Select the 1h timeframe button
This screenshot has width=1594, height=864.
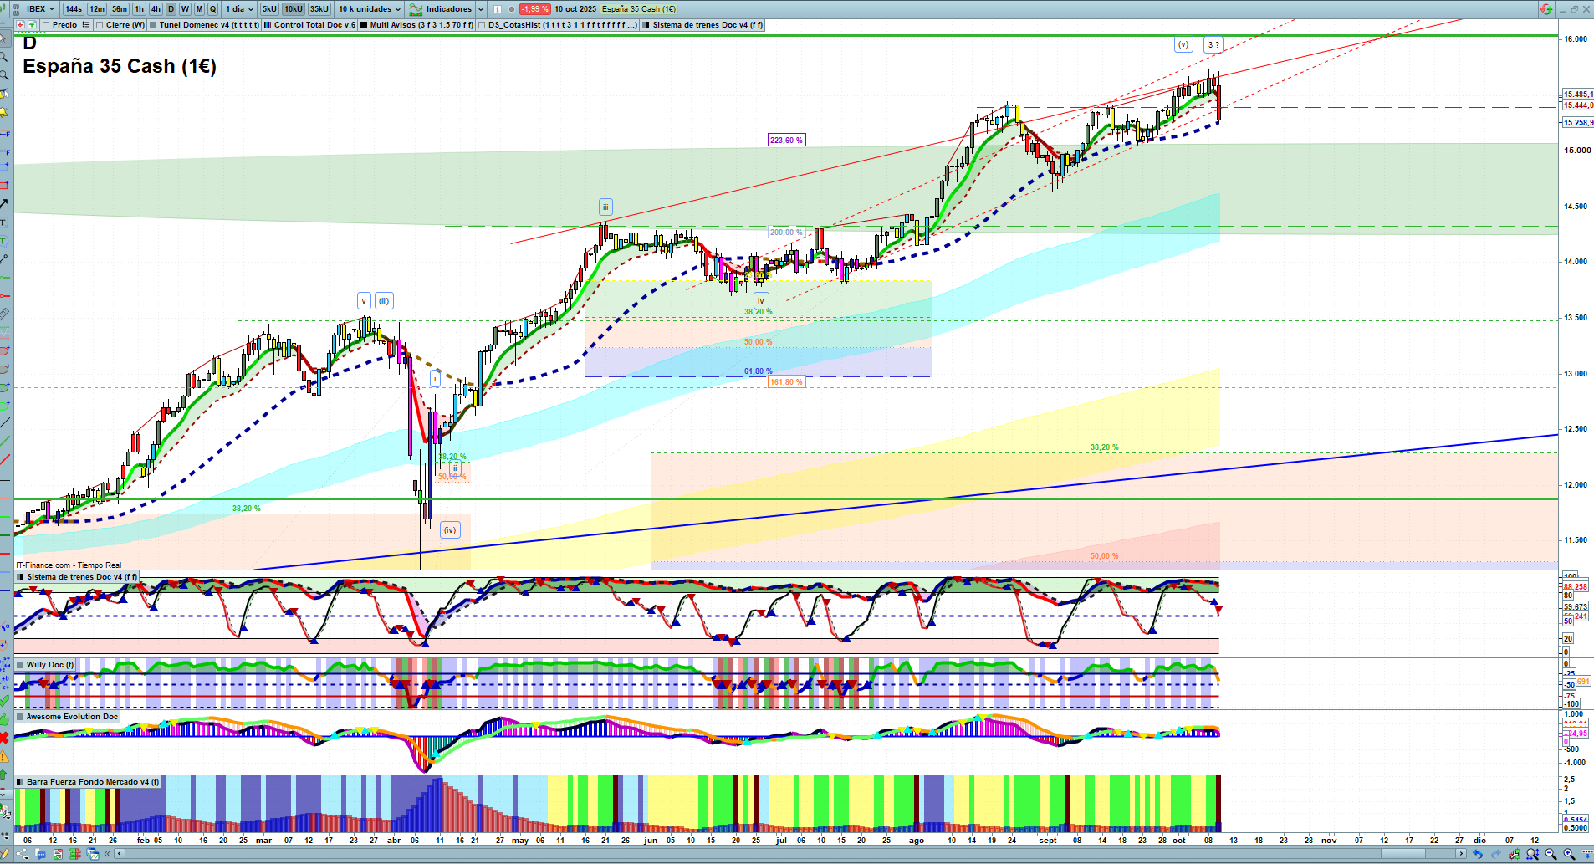[139, 9]
